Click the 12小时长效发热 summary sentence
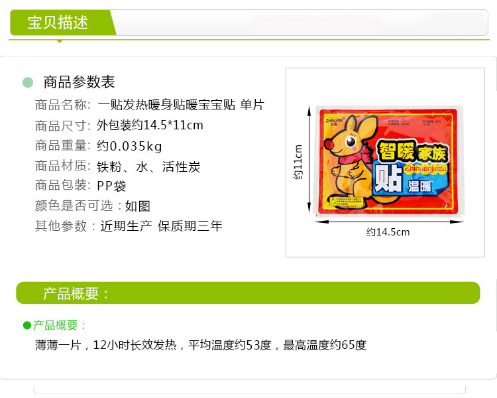 coord(201,345)
